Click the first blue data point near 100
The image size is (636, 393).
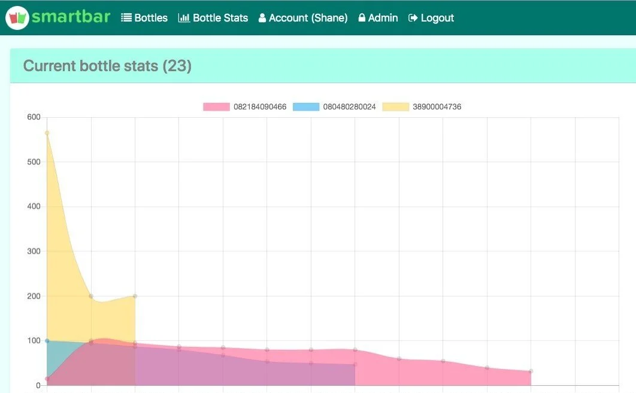tap(46, 340)
